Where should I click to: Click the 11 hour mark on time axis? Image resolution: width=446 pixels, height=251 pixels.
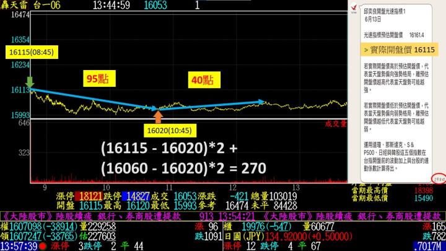(170, 186)
